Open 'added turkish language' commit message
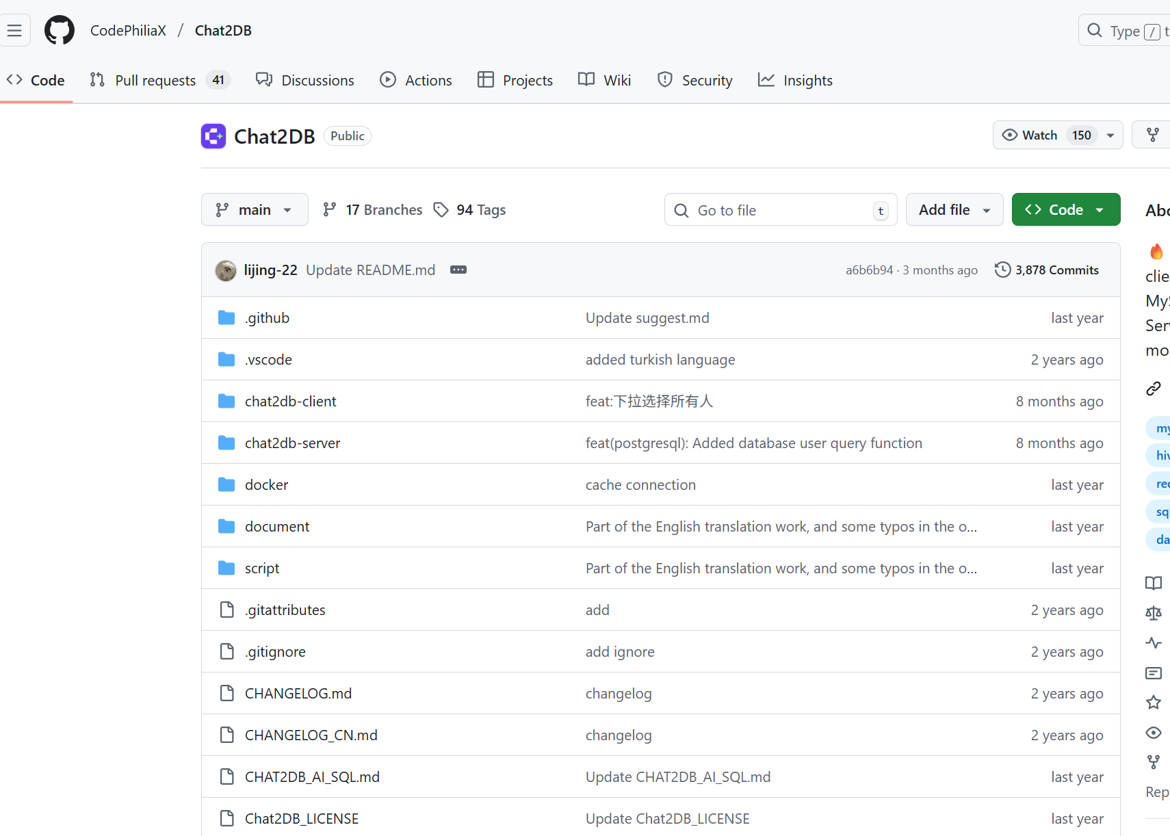 coord(660,359)
